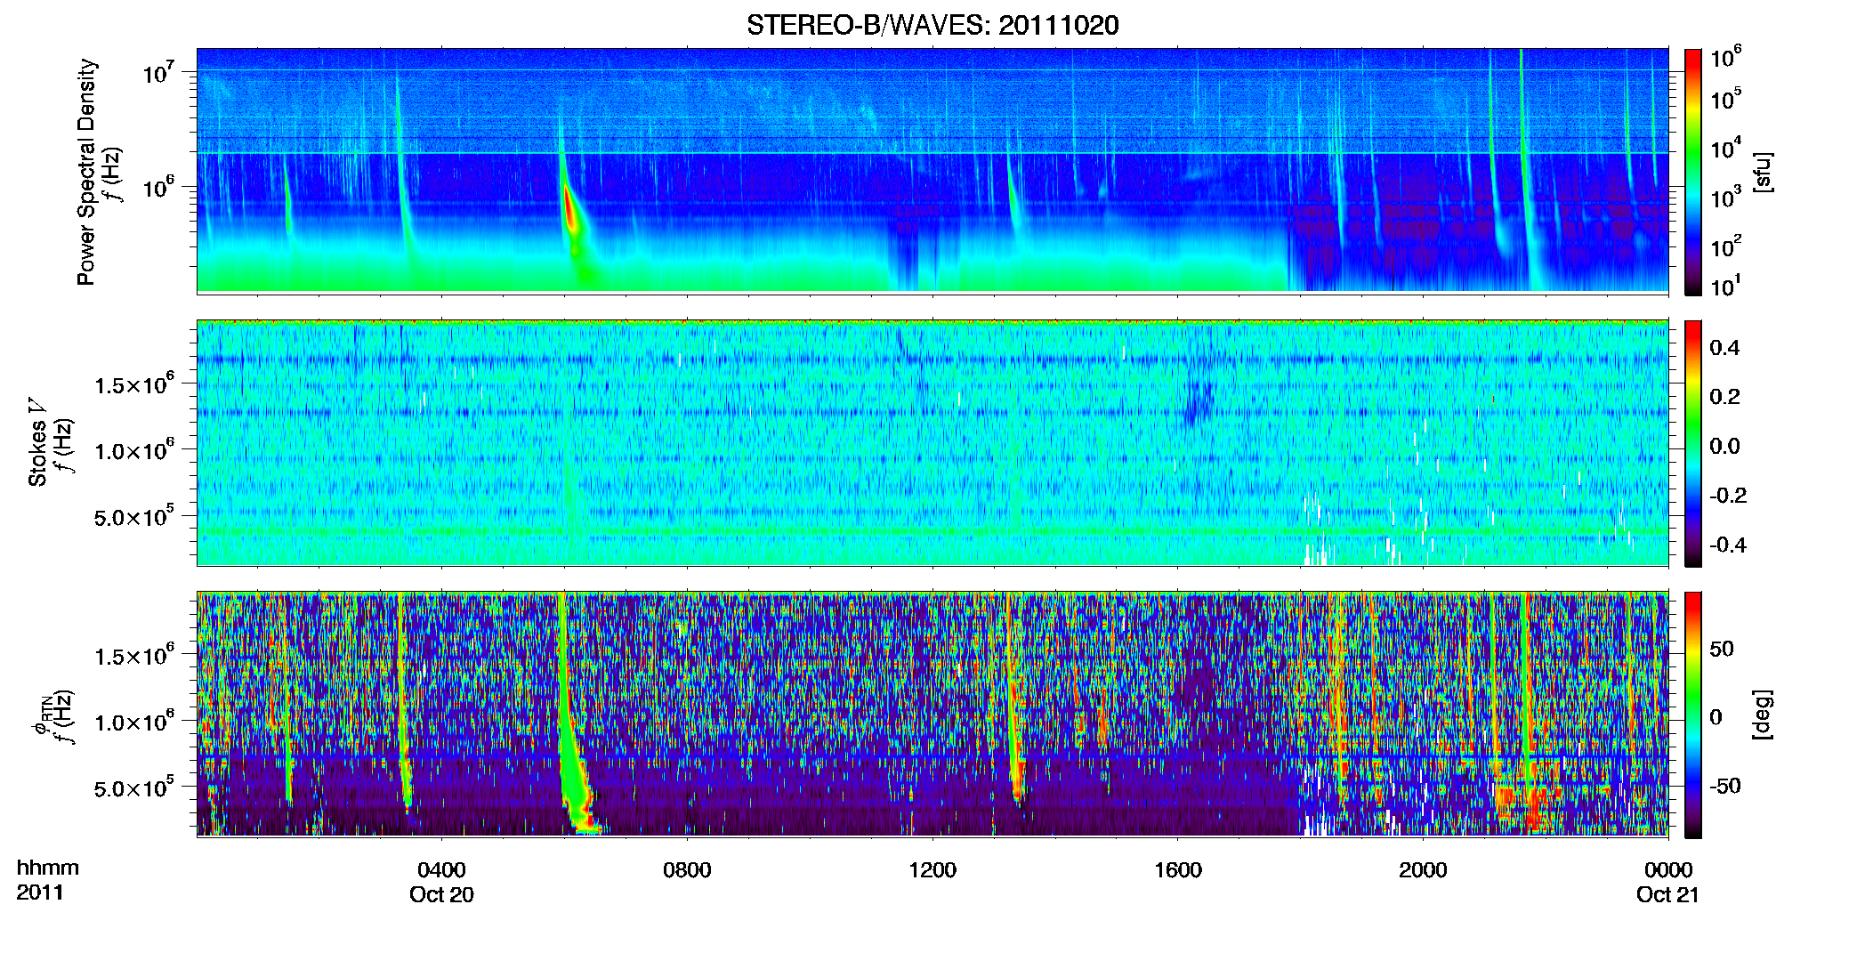Click the -0.4 value on Stokes color bar
Screen dimensions: 1865x961
click(1727, 545)
